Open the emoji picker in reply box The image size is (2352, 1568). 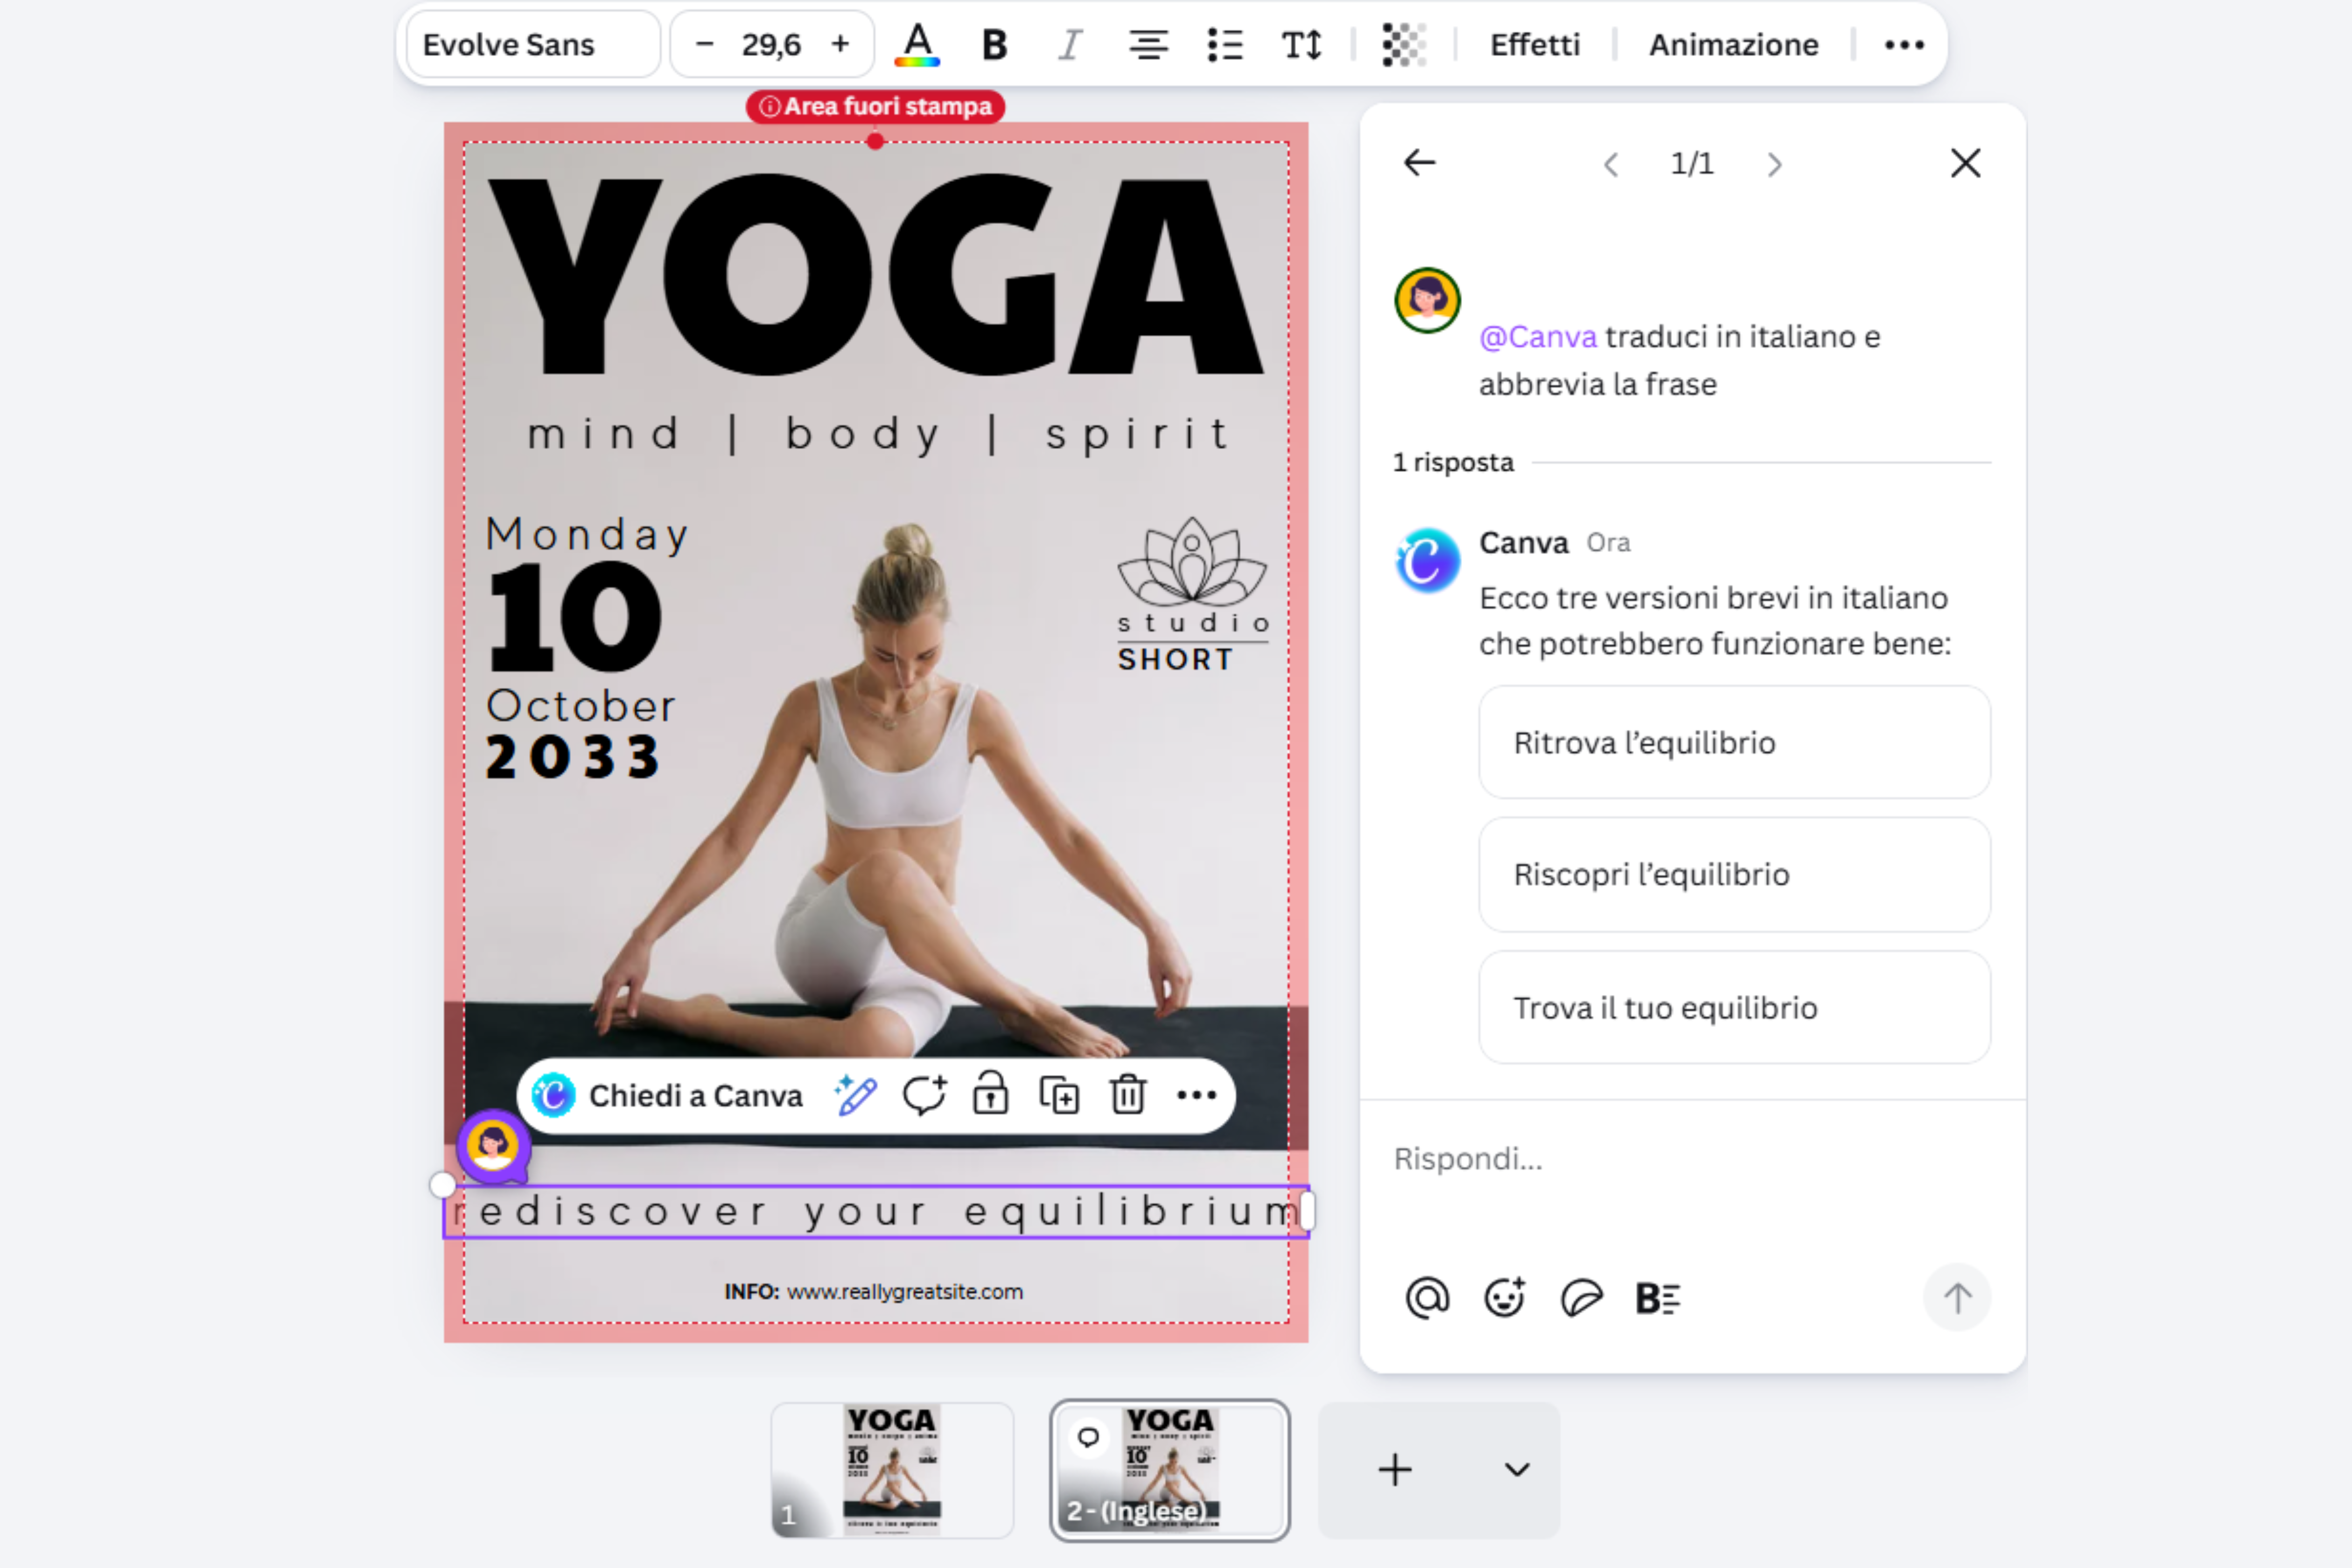[x=1504, y=1298]
